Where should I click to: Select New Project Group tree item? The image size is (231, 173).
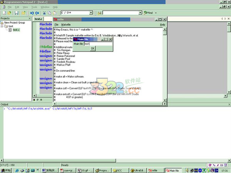[15, 23]
